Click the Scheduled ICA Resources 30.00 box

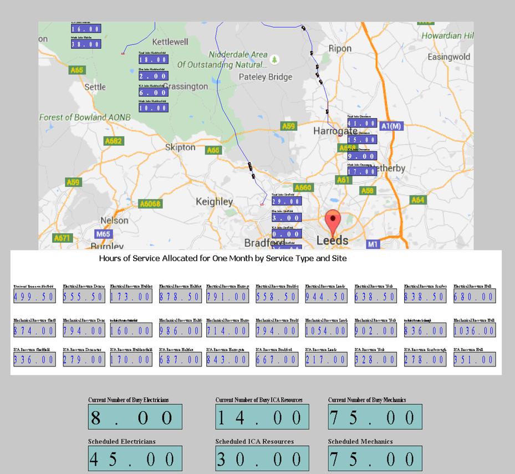point(262,458)
